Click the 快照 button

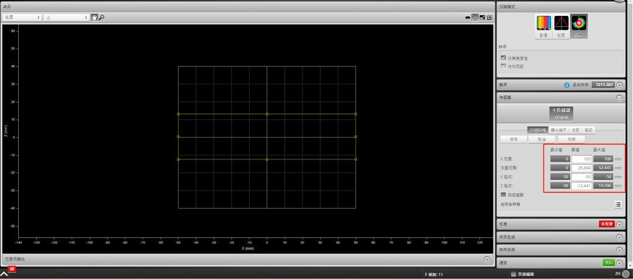coord(571,139)
